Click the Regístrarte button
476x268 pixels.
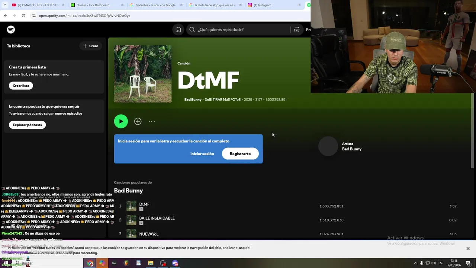pyautogui.click(x=240, y=154)
